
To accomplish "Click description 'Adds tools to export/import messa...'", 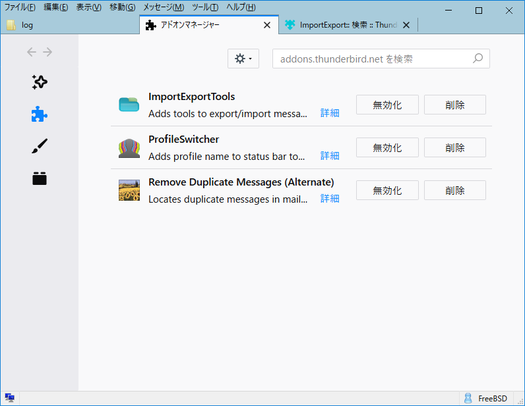I will pyautogui.click(x=228, y=114).
